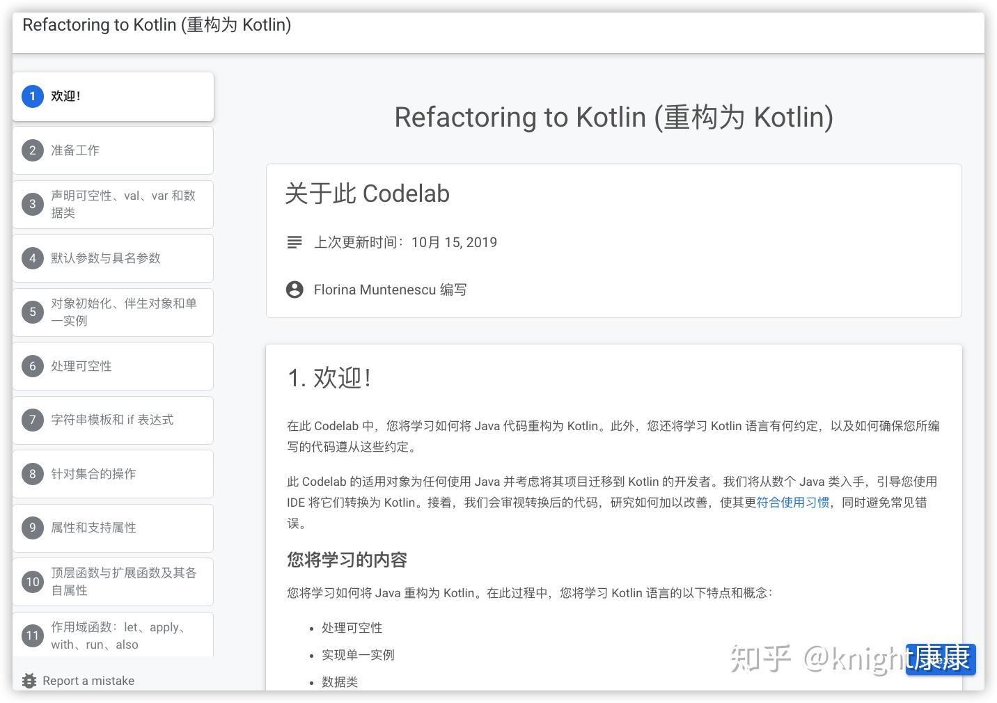Select step 11 作用域函数 section
997x703 pixels.
tap(118, 635)
